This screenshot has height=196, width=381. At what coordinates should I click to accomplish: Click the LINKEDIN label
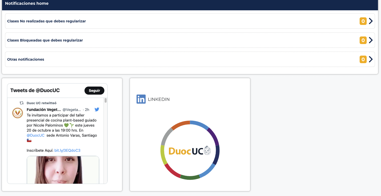pyautogui.click(x=159, y=99)
